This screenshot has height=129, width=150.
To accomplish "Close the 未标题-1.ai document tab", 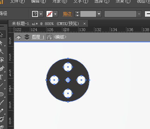I will tap(85, 24).
